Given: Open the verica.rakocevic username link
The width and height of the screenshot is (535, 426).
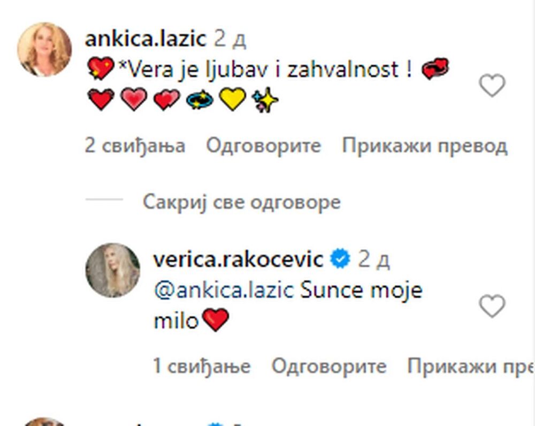Looking at the screenshot, I should point(239,259).
